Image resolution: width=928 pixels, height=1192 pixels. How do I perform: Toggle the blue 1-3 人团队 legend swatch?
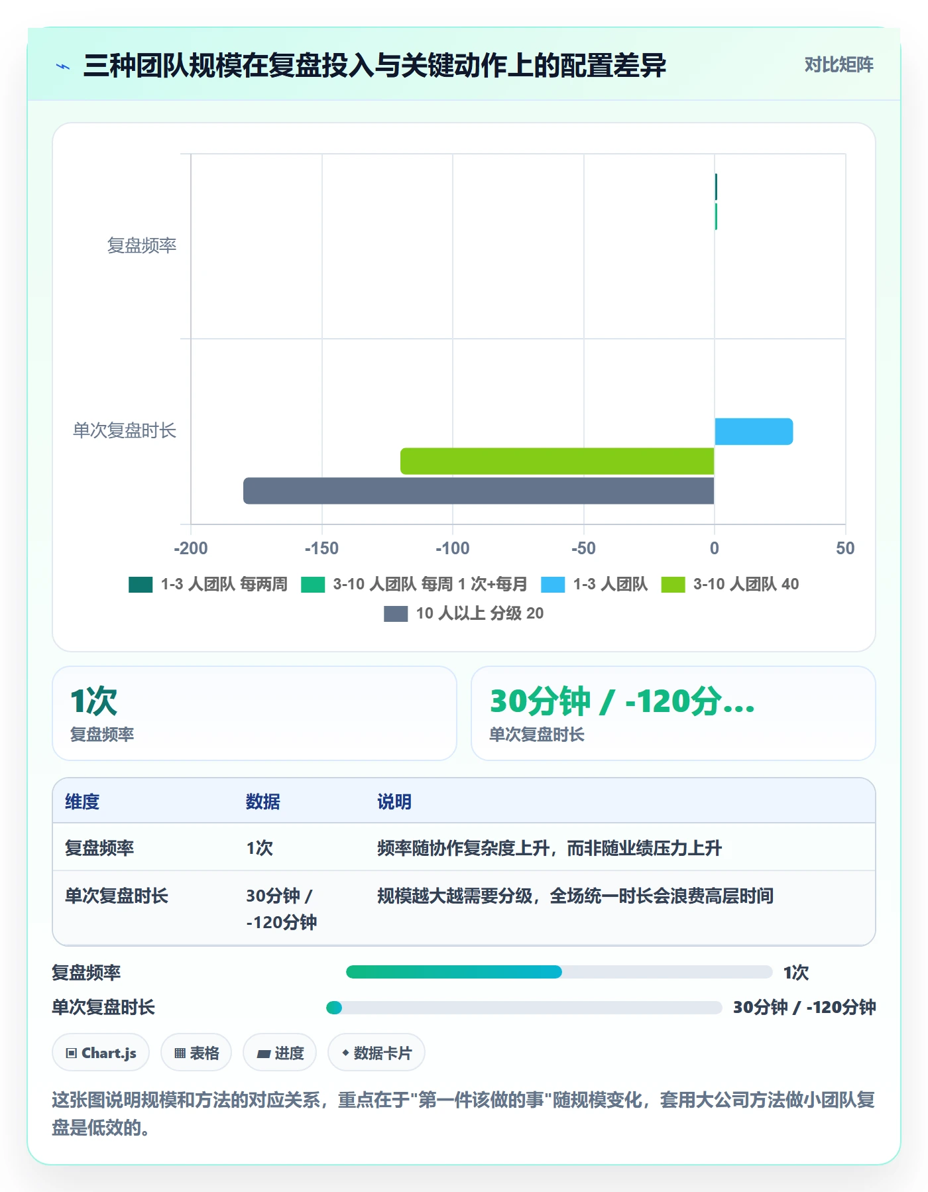click(553, 585)
